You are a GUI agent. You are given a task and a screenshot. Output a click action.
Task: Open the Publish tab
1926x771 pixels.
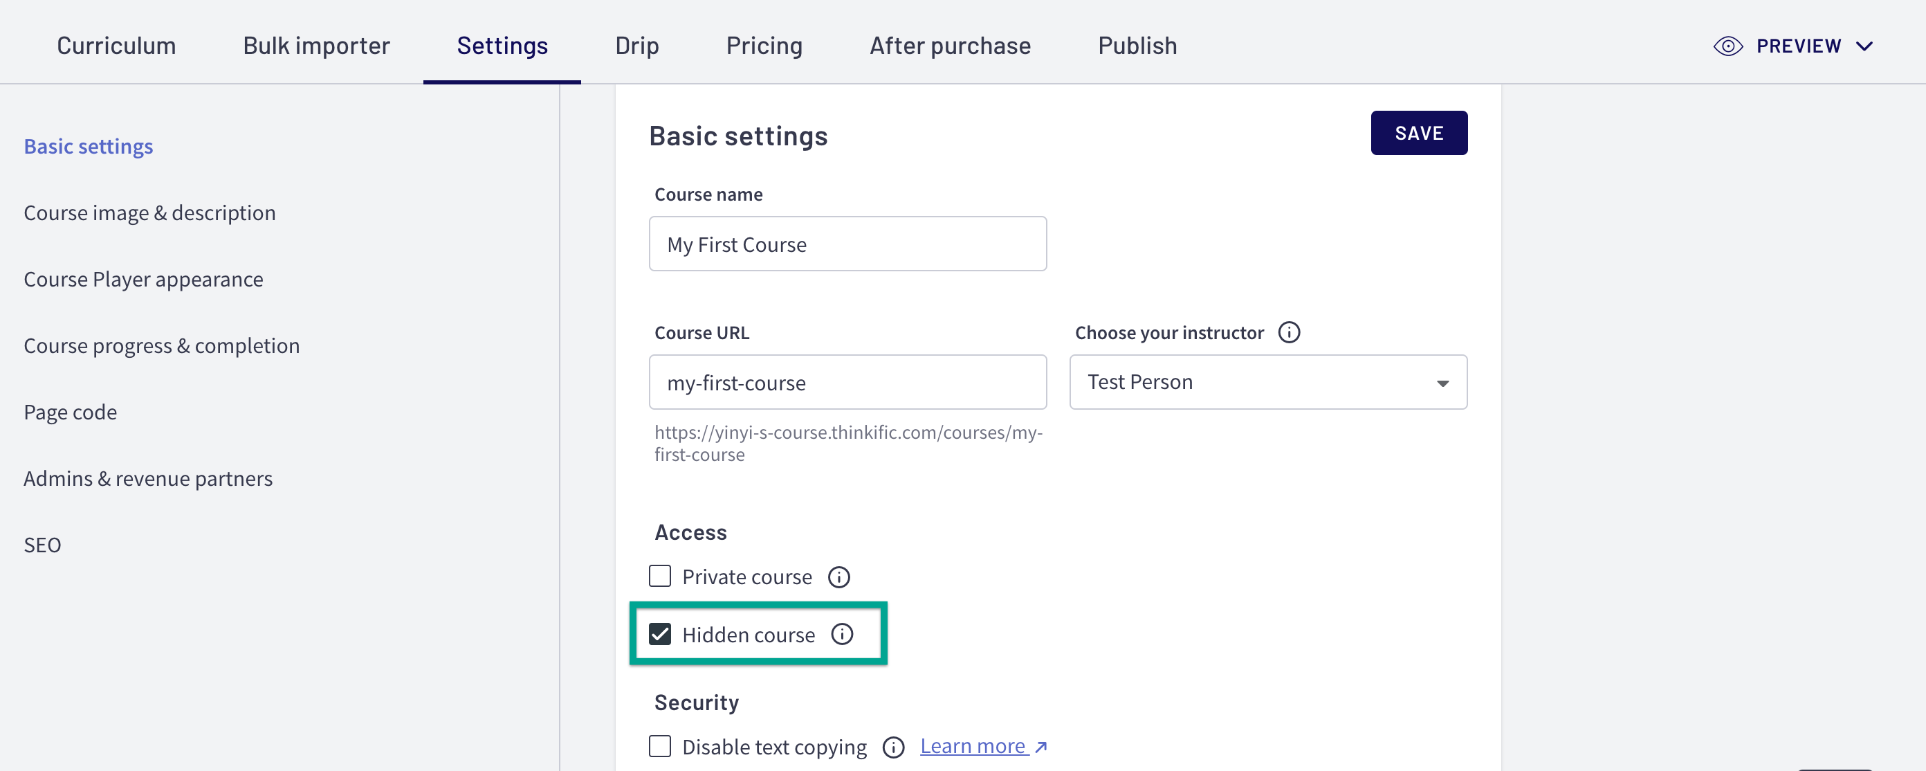[x=1137, y=46]
